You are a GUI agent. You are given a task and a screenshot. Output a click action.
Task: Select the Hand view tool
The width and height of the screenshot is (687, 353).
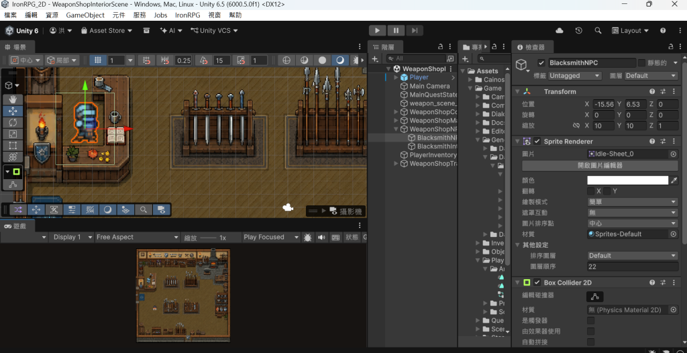pyautogui.click(x=13, y=99)
